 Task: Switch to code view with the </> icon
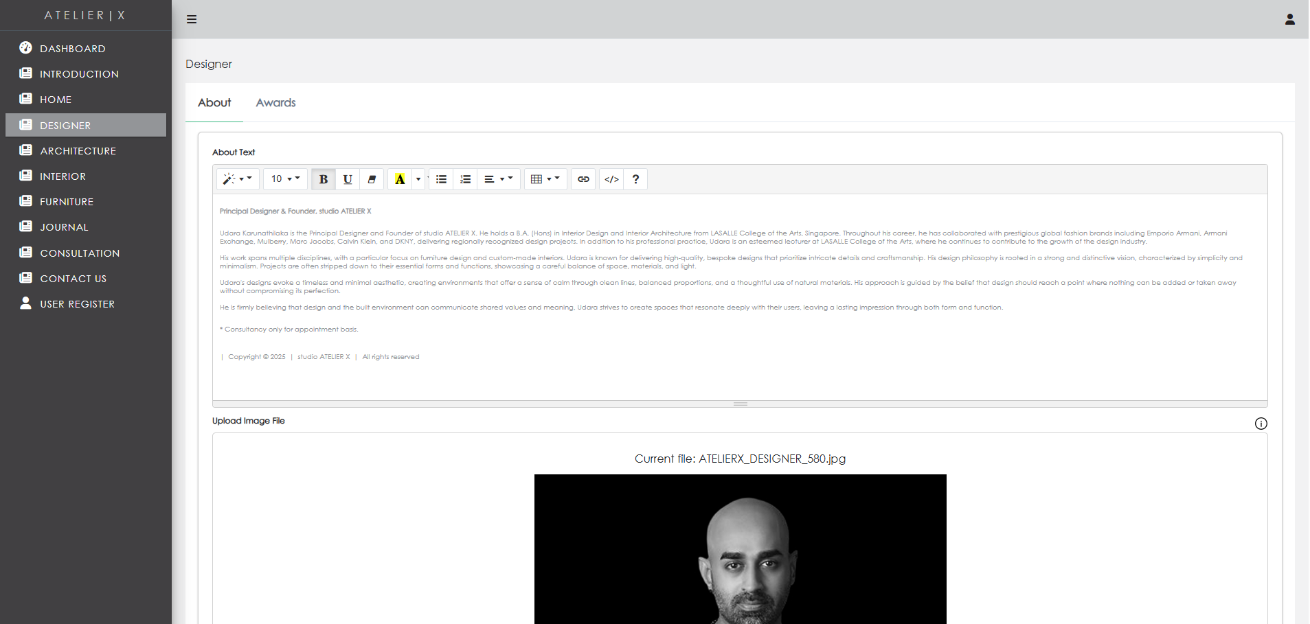[x=611, y=179]
